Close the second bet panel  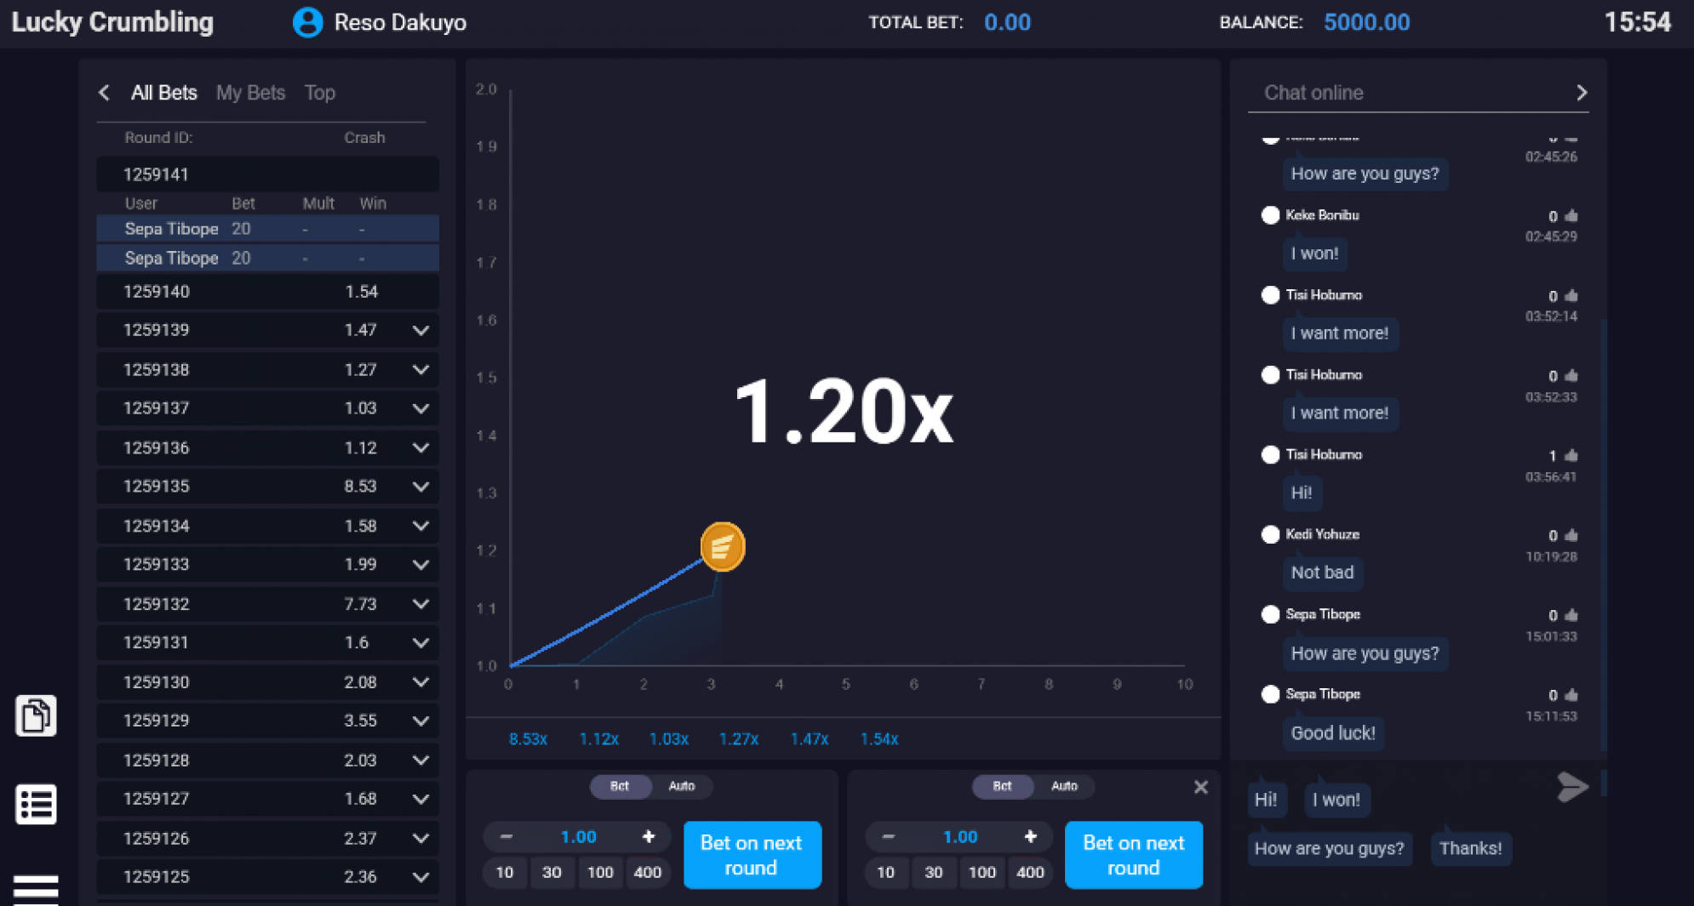coord(1200,787)
